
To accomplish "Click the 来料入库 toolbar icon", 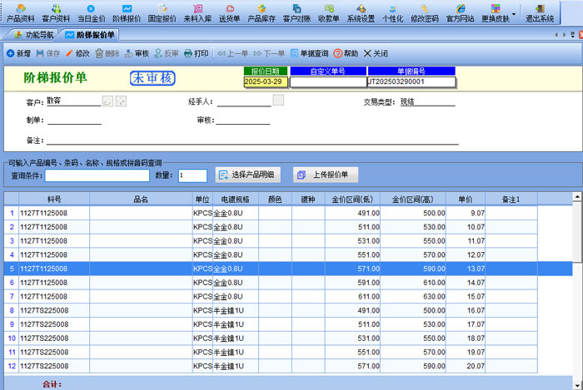I will (197, 12).
